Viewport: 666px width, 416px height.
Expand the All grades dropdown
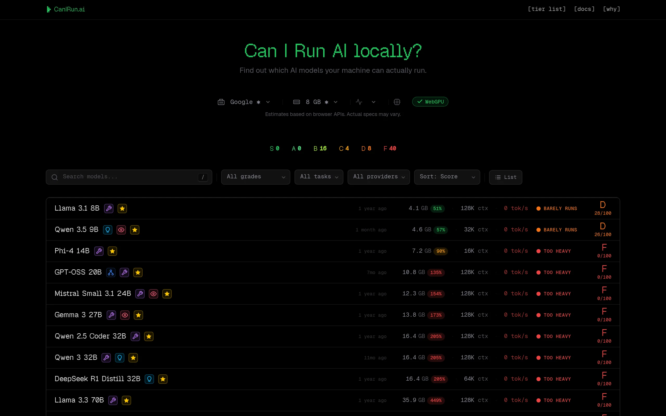(255, 177)
